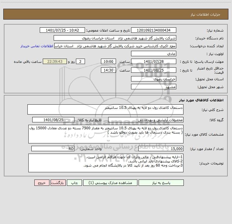Click the ایجاد کننده درخواست field
This screenshot has height=224, width=232.
(115, 46)
